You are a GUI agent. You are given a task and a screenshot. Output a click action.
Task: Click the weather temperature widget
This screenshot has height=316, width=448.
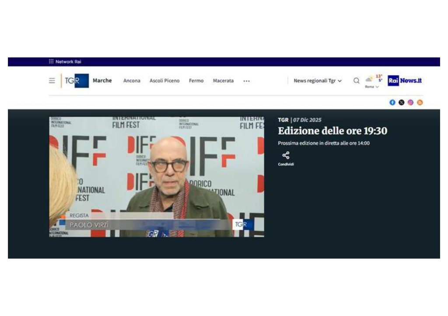374,81
